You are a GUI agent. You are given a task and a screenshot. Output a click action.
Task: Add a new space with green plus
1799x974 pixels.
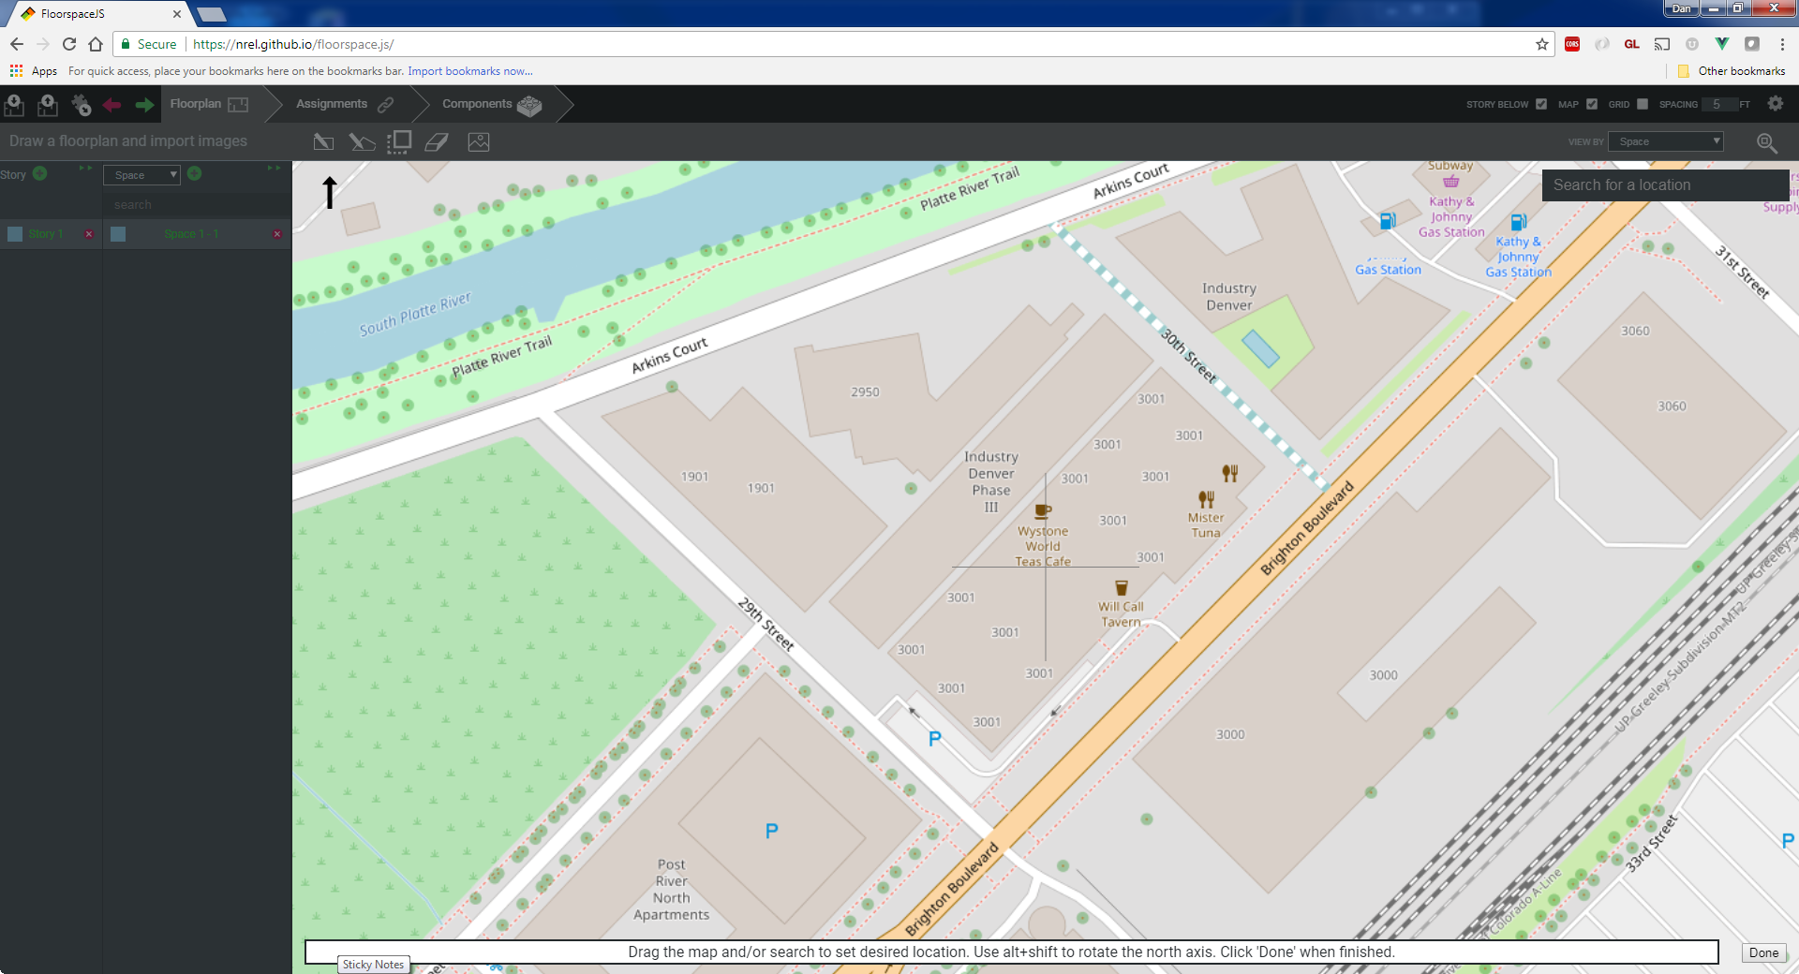194,173
